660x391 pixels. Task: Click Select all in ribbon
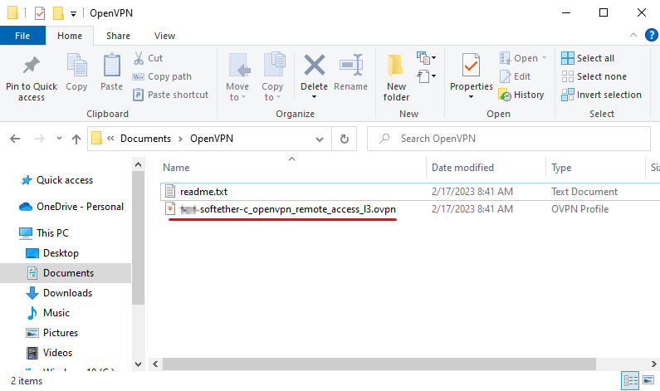tap(588, 58)
